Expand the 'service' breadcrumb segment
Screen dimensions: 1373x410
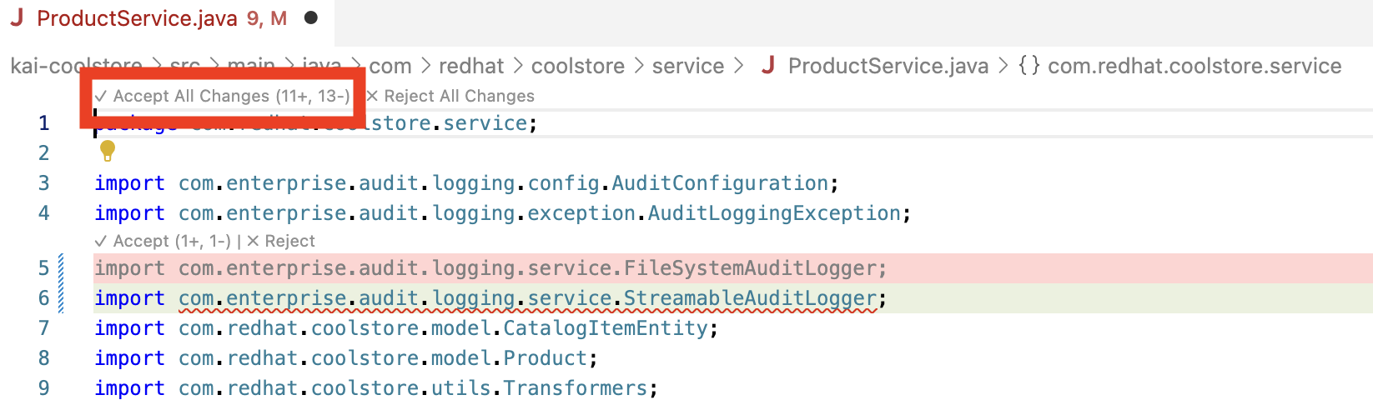click(x=687, y=66)
